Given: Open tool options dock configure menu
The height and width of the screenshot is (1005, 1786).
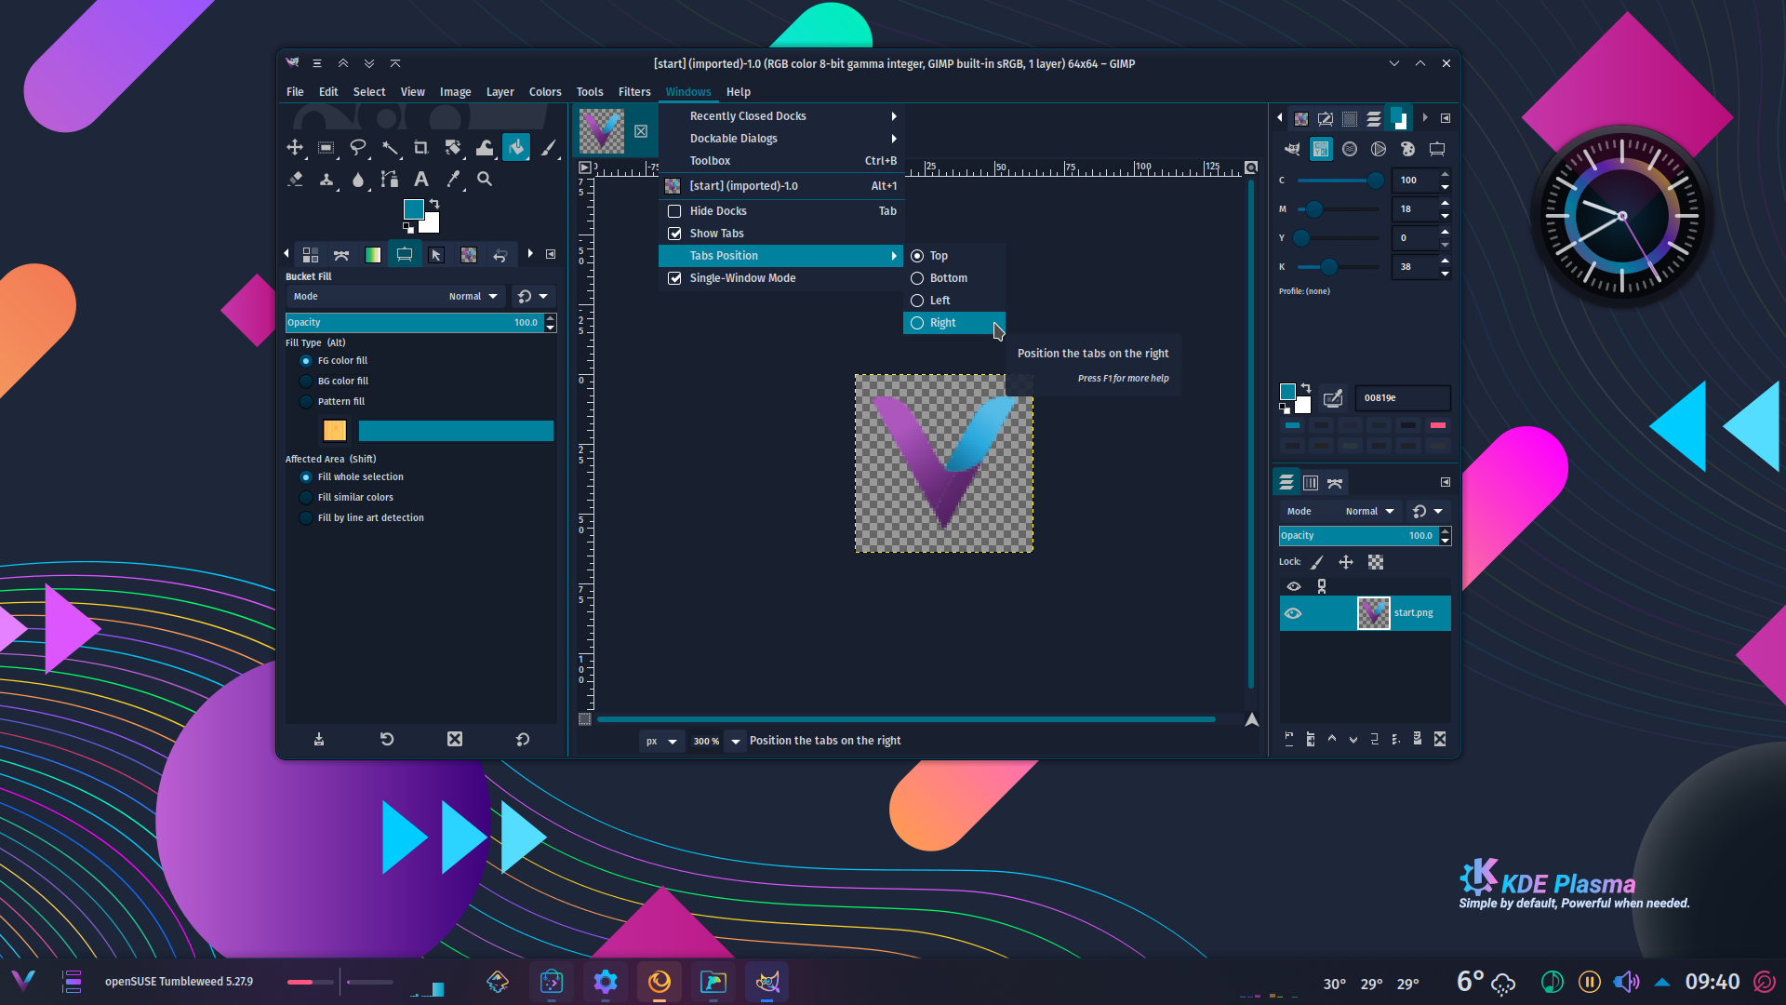Looking at the screenshot, I should click(x=551, y=254).
